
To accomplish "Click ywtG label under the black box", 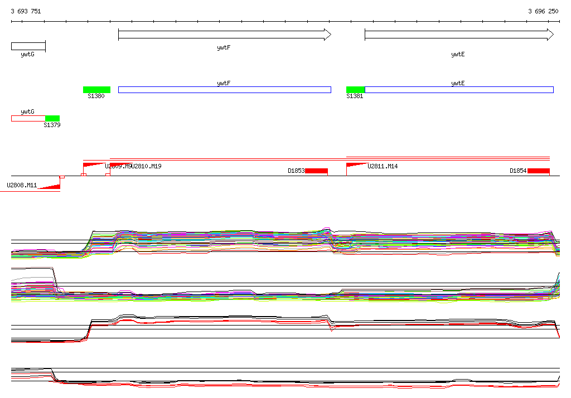I will pos(28,54).
